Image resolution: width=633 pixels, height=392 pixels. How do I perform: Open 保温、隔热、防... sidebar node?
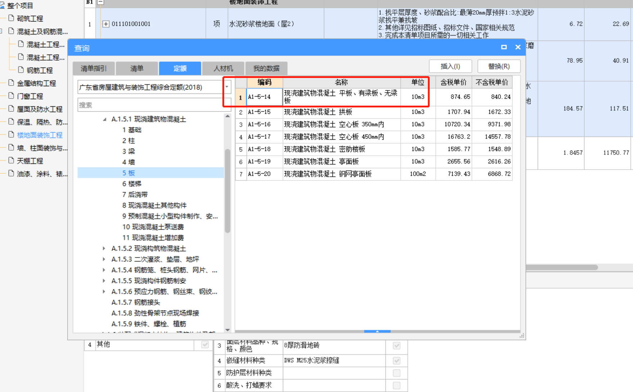(x=42, y=122)
